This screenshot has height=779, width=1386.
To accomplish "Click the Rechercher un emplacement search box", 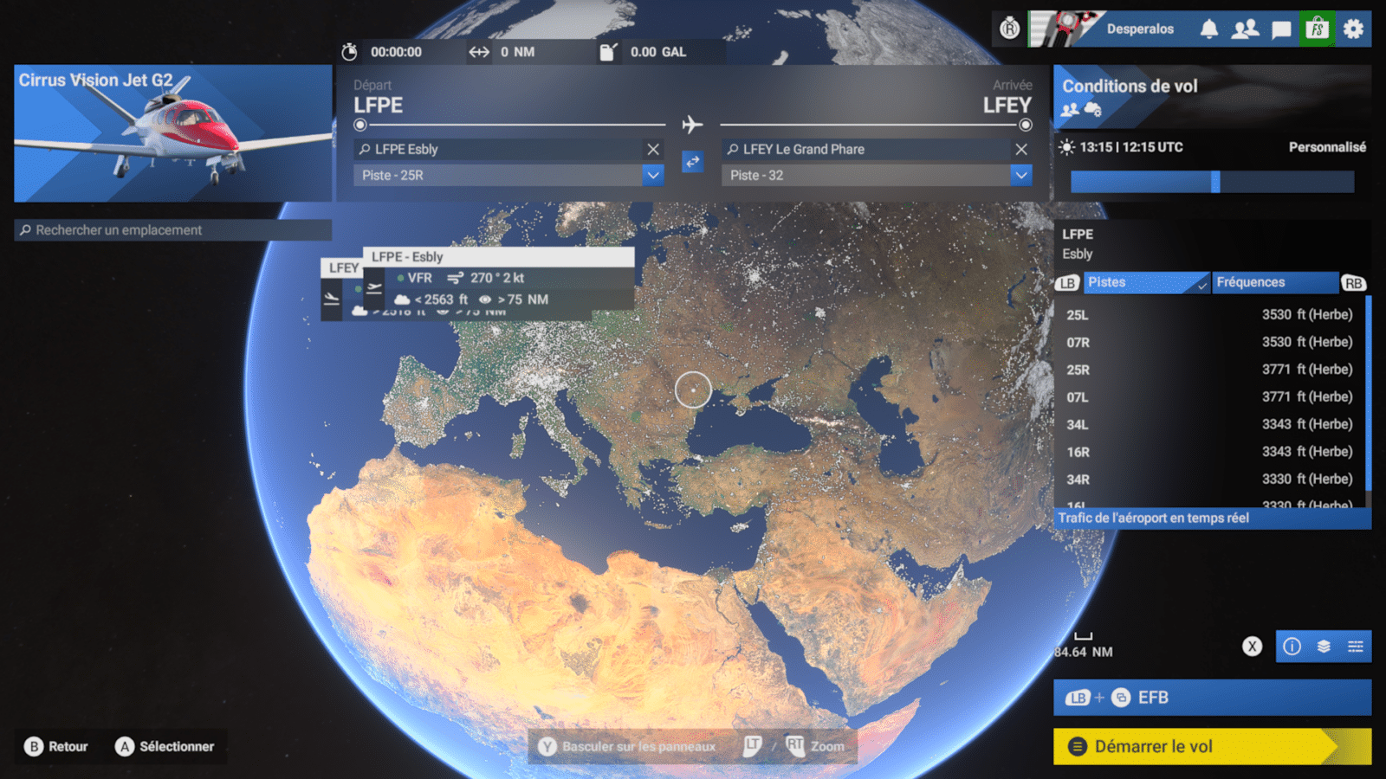I will pos(172,230).
